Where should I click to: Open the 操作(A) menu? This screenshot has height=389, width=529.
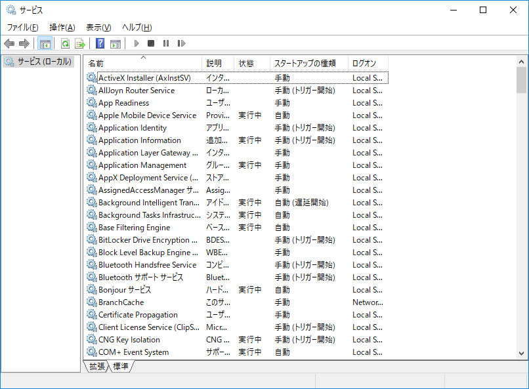tap(62, 28)
